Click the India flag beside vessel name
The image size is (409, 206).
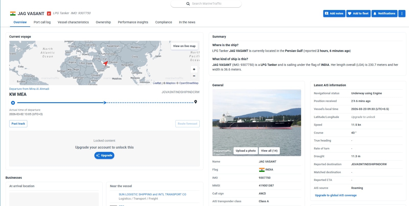click(x=13, y=14)
